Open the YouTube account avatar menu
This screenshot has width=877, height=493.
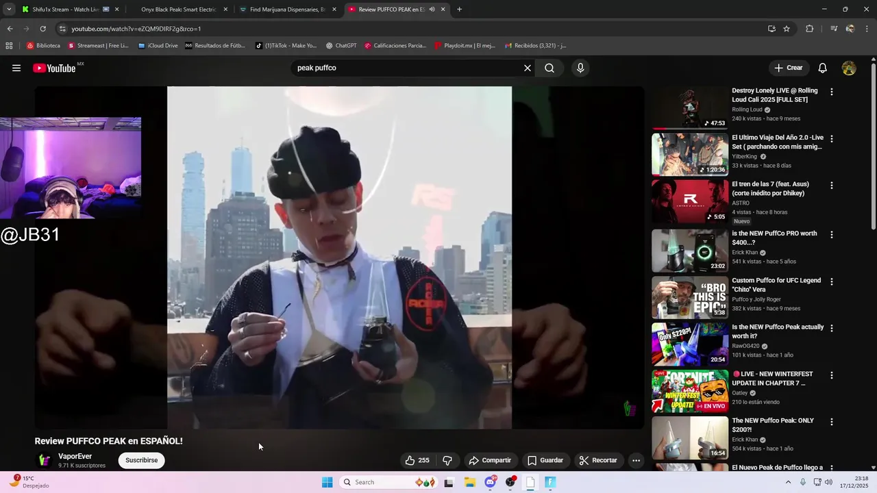849,68
